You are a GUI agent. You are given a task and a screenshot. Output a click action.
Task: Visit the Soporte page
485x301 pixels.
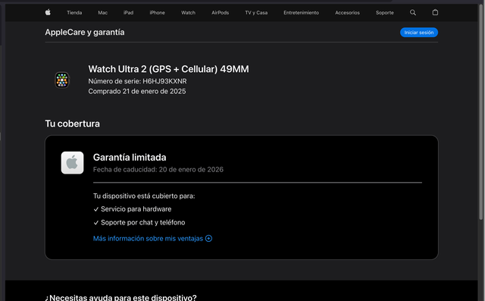[384, 13]
